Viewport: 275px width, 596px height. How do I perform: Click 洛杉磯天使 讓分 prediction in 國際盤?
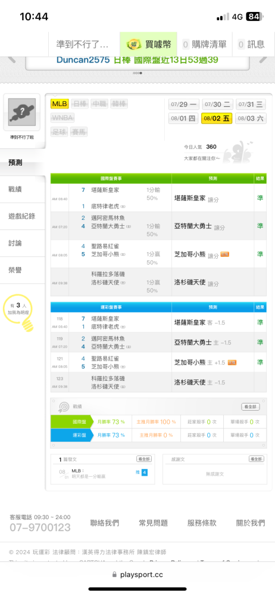[196, 283]
